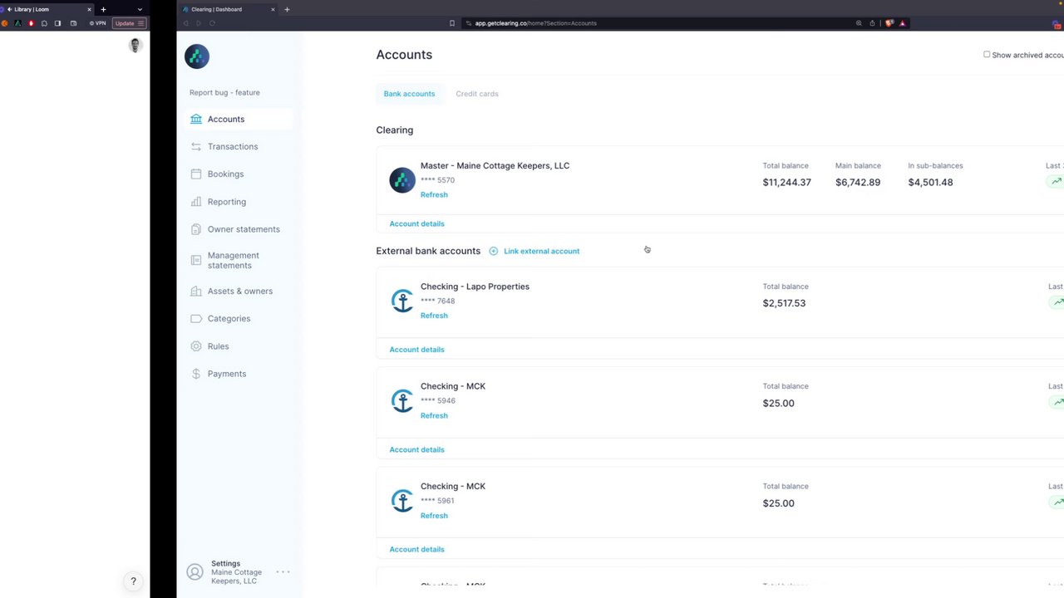
Task: Open the Settings three-dots menu
Action: pos(283,572)
